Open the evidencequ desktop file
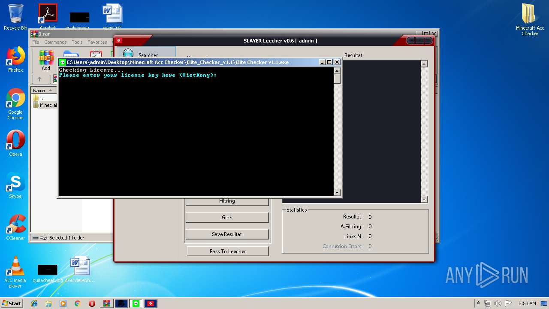The image size is (549, 309). tap(79, 20)
